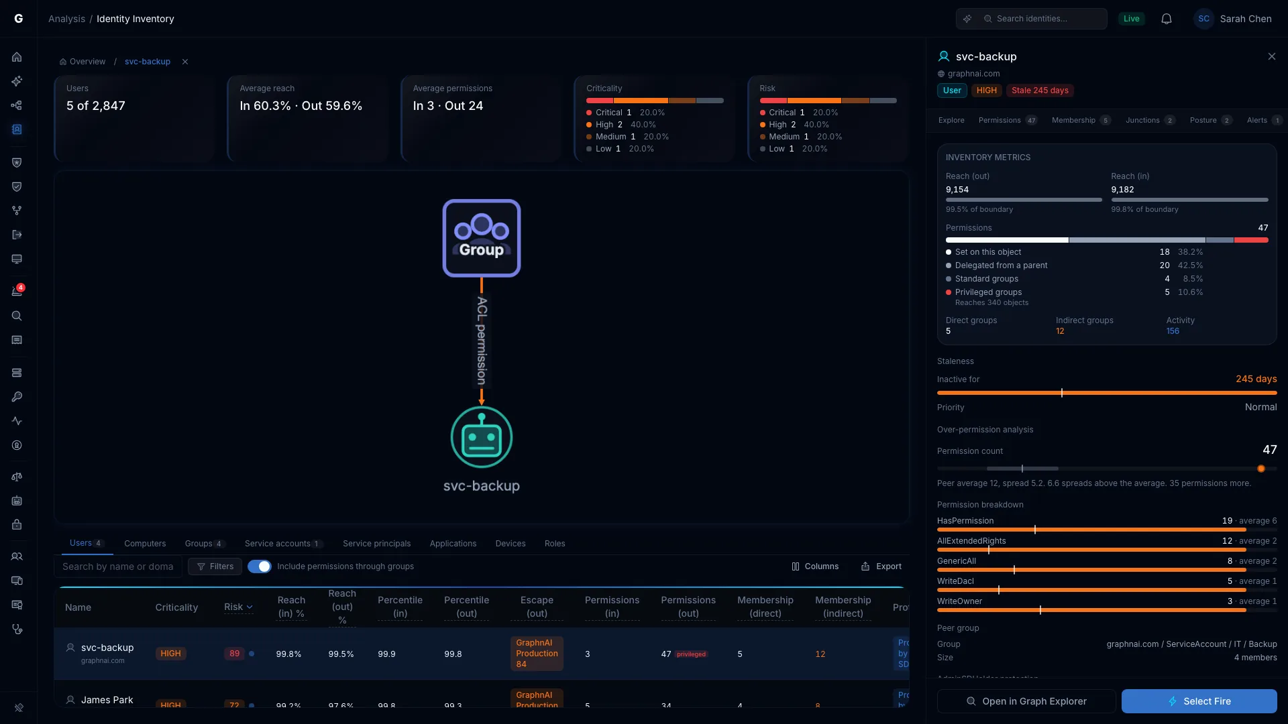The height and width of the screenshot is (724, 1288).
Task: Toggle the Live status indicator
Action: (1132, 19)
